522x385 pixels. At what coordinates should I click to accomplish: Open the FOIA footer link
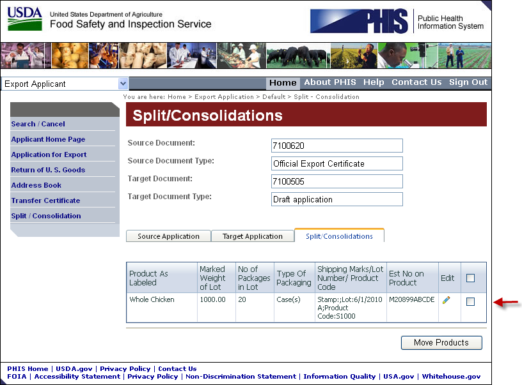[x=17, y=376]
